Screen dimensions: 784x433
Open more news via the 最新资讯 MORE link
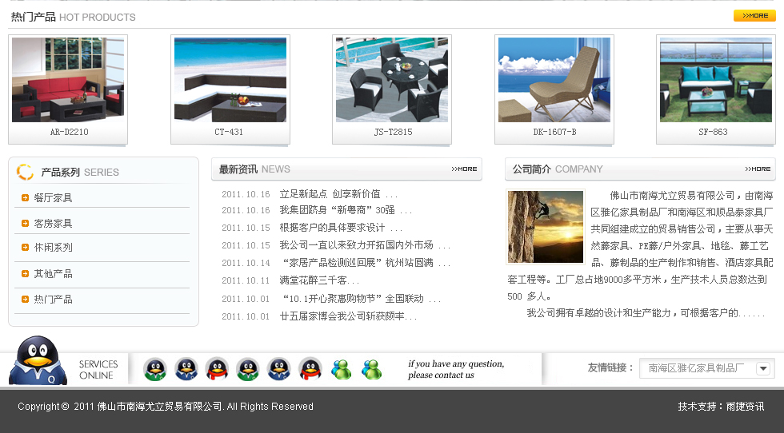[464, 169]
